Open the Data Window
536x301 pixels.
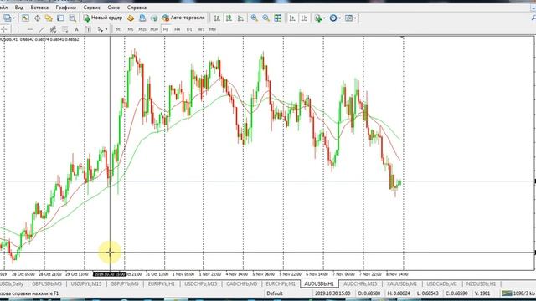tap(37, 18)
